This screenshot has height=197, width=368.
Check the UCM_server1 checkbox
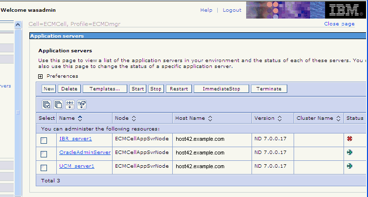[44, 168]
